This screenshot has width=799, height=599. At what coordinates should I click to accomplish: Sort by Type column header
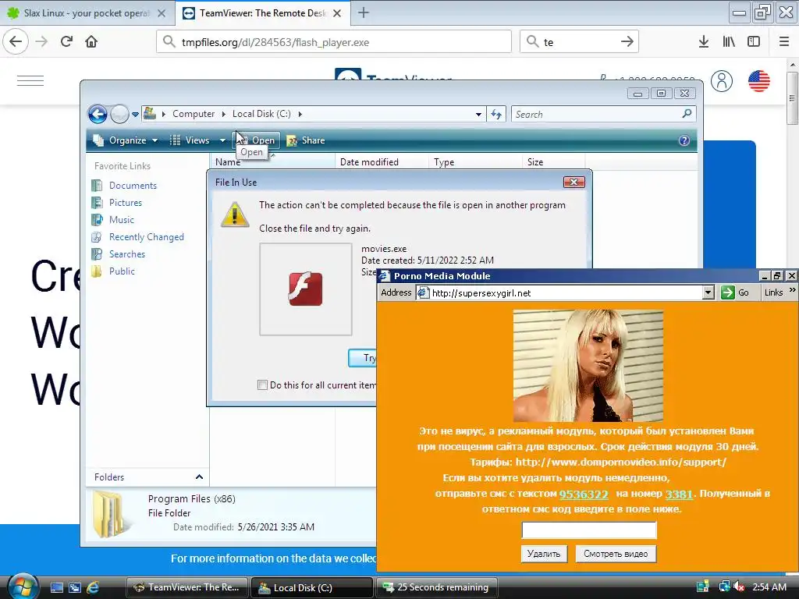pyautogui.click(x=475, y=162)
